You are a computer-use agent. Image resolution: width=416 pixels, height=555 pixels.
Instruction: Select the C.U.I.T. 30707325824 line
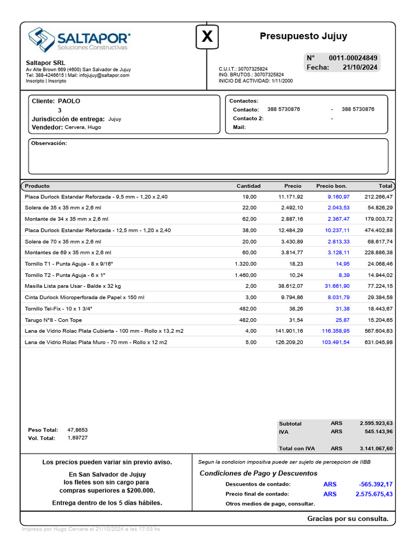pyautogui.click(x=243, y=69)
